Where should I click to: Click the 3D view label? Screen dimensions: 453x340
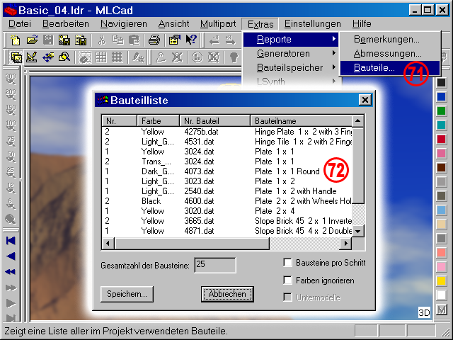coord(424,312)
